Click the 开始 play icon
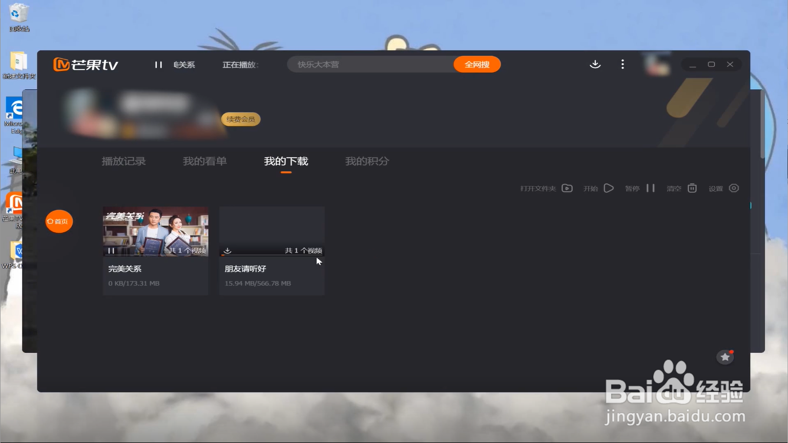 tap(609, 188)
